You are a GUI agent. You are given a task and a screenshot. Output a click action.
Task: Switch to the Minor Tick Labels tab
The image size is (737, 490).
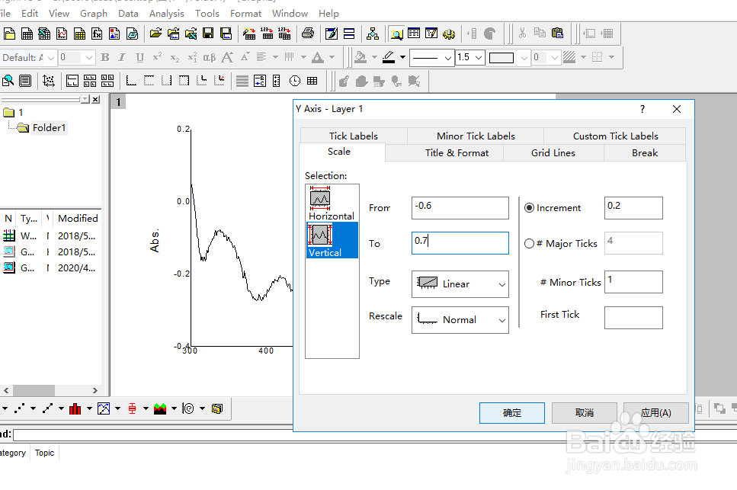click(476, 136)
